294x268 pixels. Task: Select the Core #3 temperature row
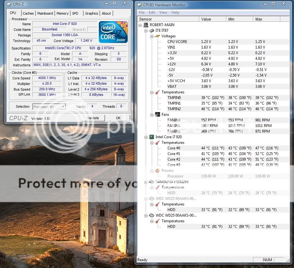228,165
